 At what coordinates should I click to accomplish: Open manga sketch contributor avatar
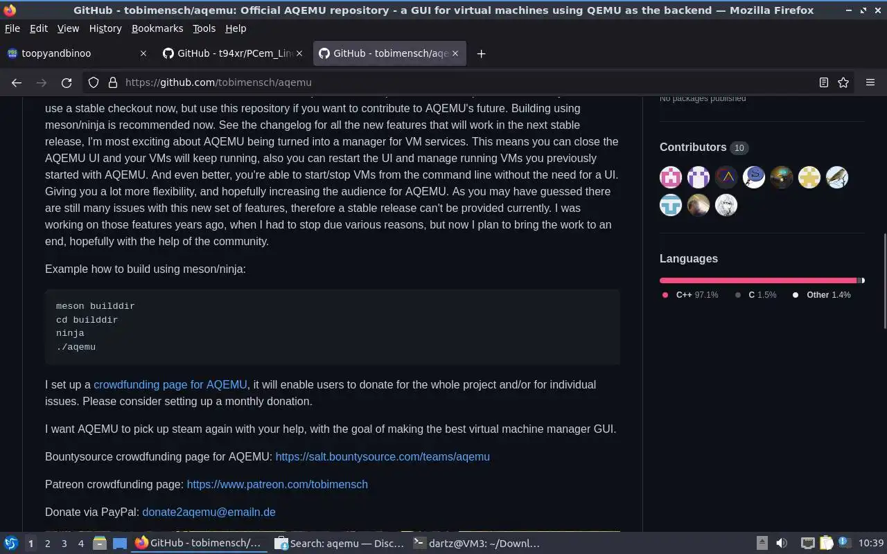[x=726, y=205]
